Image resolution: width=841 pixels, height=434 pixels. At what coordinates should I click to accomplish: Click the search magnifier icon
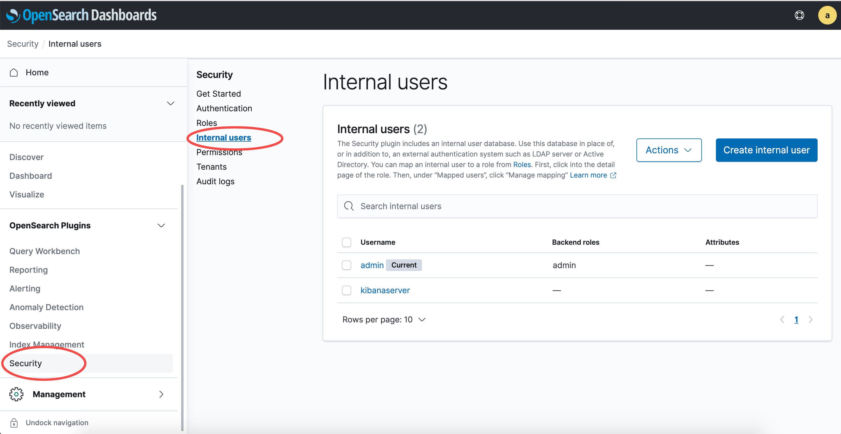pyautogui.click(x=349, y=206)
